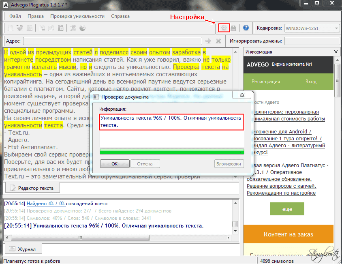Image resolution: width=342 pixels, height=264 pixels.
Task: Click OK in the check dialog
Action: (x=115, y=164)
